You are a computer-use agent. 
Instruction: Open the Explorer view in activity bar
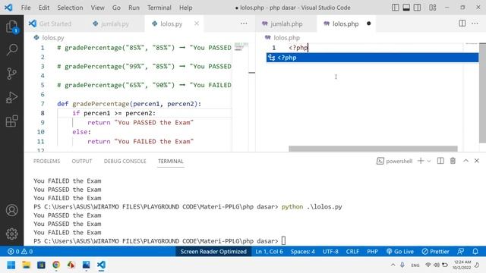12,27
